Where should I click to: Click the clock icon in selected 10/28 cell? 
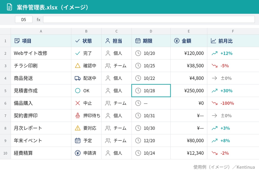[138, 91]
